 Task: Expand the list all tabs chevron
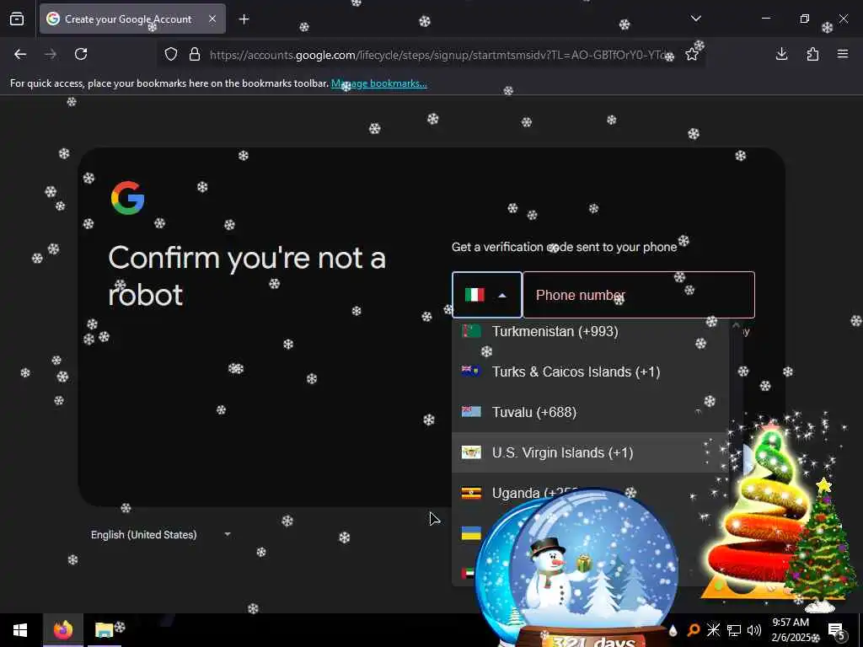point(695,19)
